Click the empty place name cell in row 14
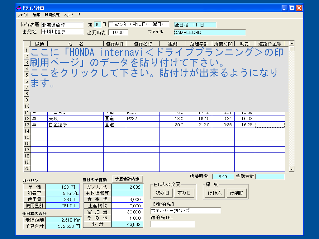This screenshot has width=319, height=239. [75, 131]
